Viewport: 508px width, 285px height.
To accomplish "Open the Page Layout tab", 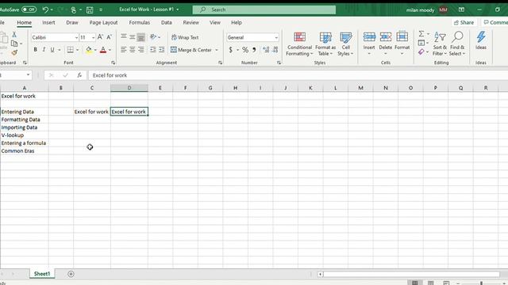I will (x=103, y=23).
